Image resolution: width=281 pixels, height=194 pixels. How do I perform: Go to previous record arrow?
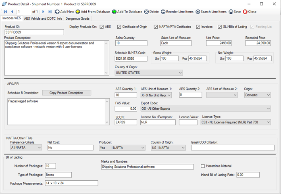coord(12,12)
